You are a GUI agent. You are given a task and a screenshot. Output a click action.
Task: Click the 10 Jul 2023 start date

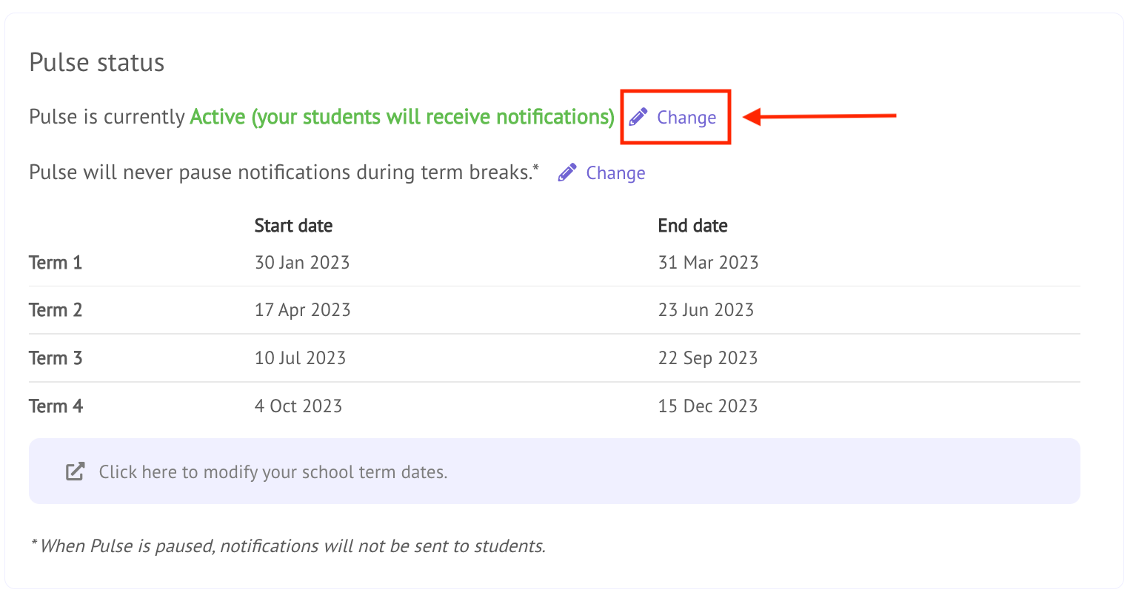300,358
